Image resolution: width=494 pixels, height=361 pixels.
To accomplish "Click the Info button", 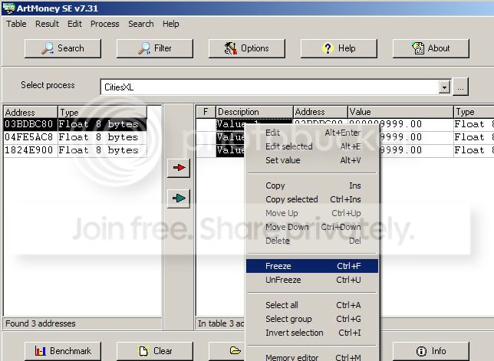I will pyautogui.click(x=430, y=351).
